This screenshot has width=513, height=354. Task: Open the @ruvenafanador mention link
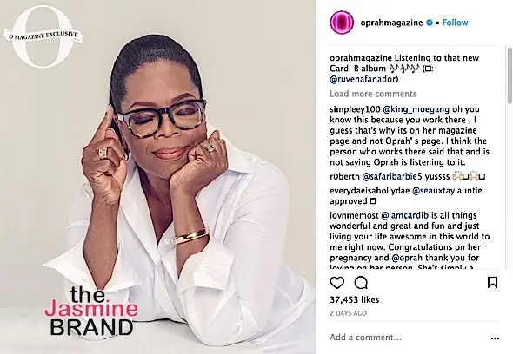click(x=363, y=79)
